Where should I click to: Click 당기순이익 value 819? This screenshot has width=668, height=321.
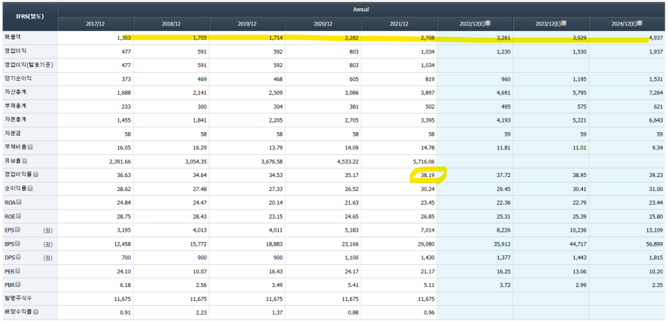tap(429, 79)
